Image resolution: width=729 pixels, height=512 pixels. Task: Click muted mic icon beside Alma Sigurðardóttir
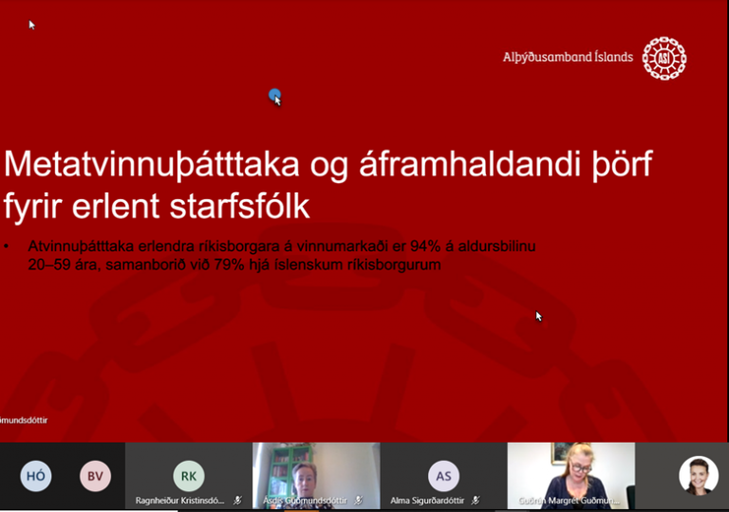(475, 500)
